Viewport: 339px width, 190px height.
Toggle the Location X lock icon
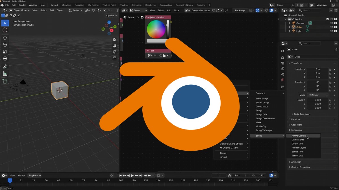[330, 69]
